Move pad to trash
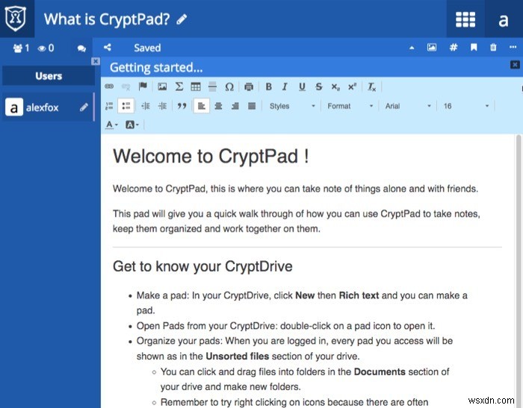Screen dimensions: 523x408 pos(493,48)
